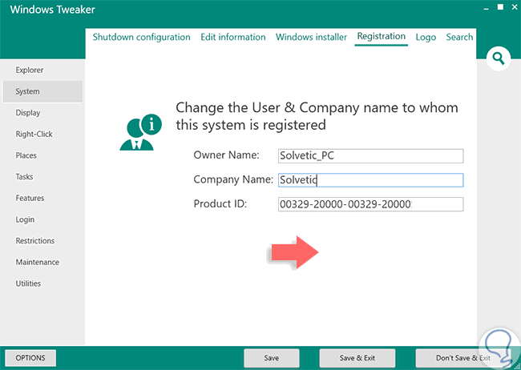The width and height of the screenshot is (521, 370).
Task: Click the Windows Tweaker title text
Action: (52, 10)
